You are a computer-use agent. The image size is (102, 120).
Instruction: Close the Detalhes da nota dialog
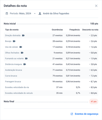(96, 6)
